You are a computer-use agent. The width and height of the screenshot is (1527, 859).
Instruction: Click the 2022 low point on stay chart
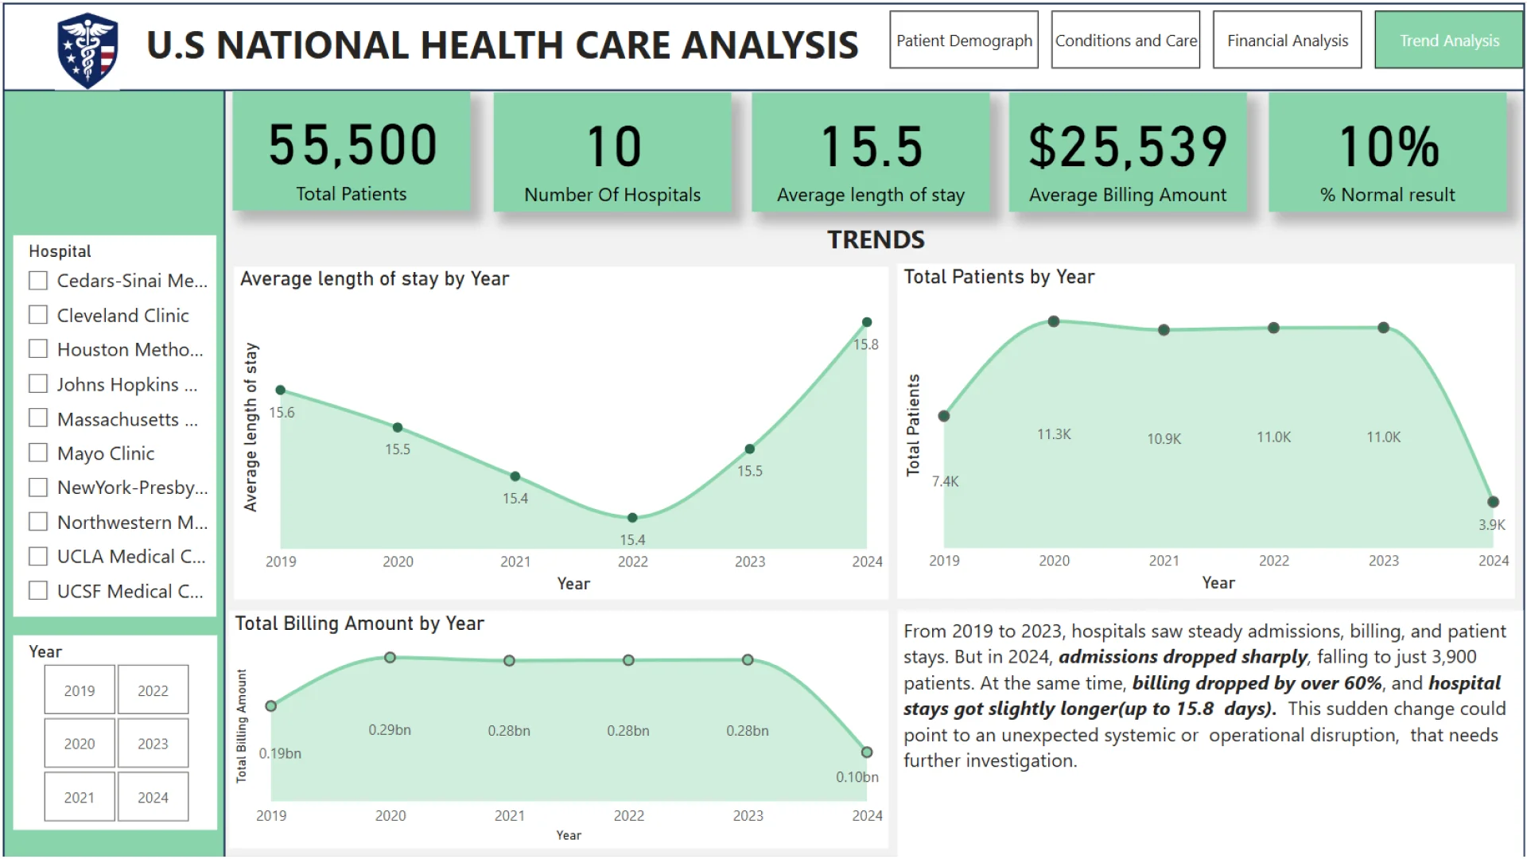click(632, 518)
